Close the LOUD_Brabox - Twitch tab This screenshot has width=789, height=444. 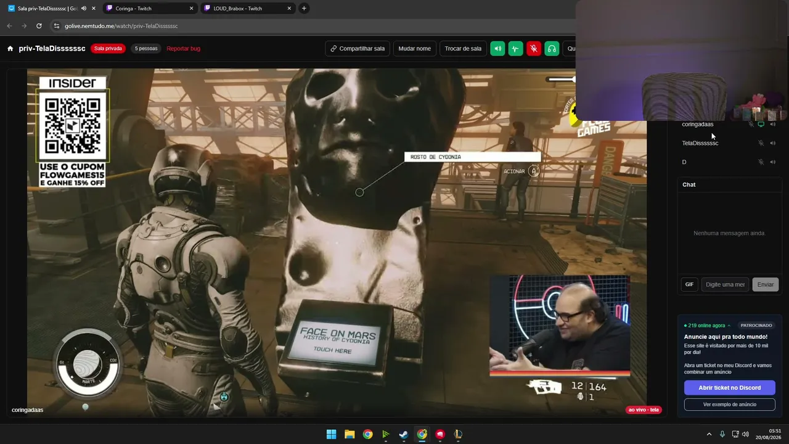[289, 9]
